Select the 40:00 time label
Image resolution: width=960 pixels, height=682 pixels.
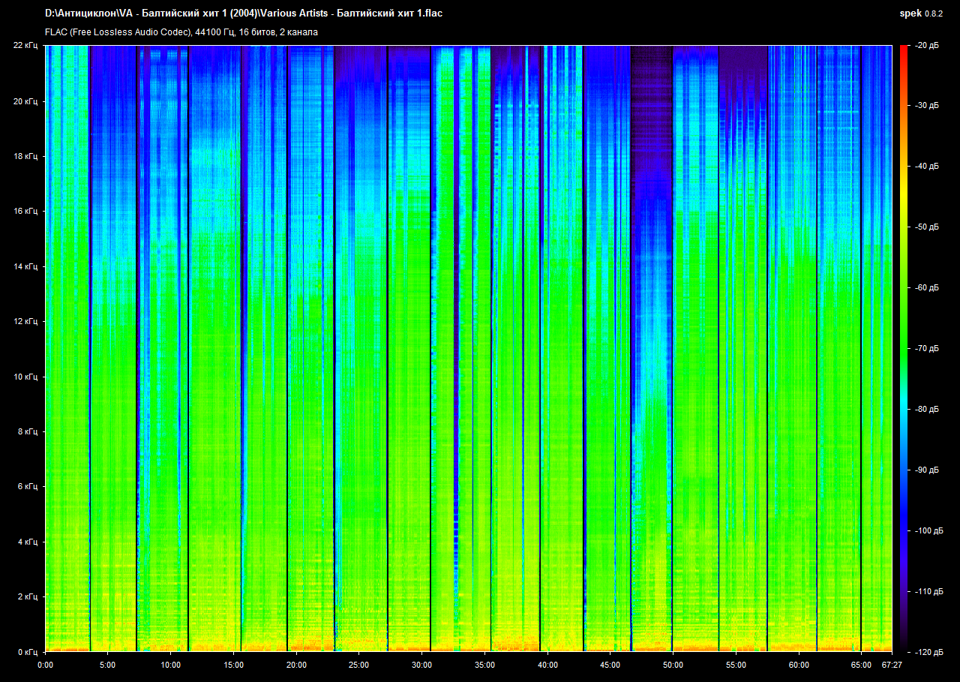point(547,665)
